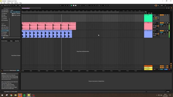173x97 pixels.
Task: Open User Library in Places
Action: [x=5, y=27]
